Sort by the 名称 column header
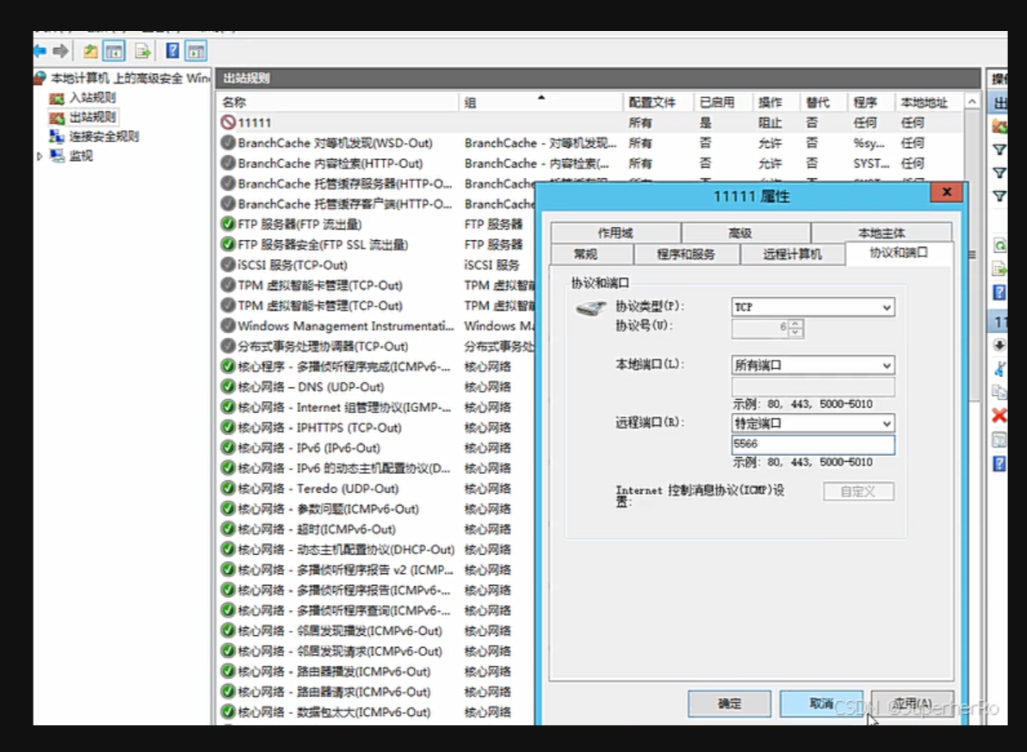 point(337,102)
